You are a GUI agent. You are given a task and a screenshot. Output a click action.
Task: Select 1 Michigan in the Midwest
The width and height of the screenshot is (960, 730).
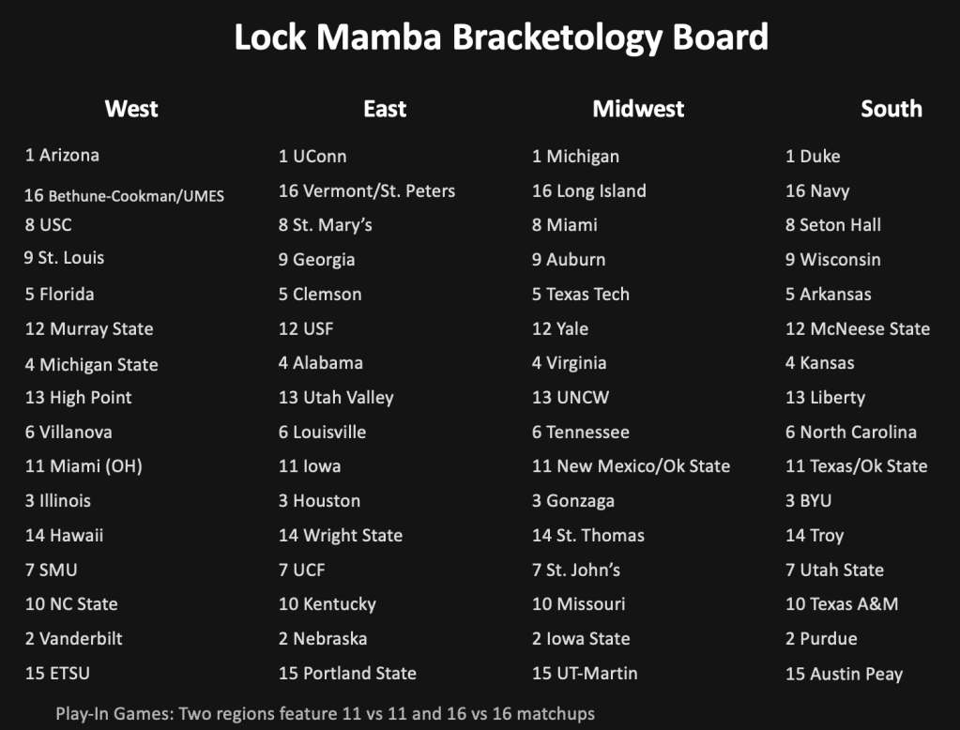[x=575, y=157]
